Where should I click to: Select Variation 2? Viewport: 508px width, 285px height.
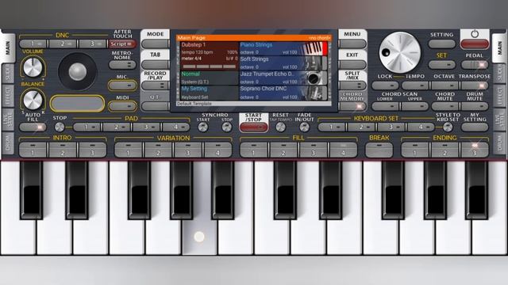pos(158,150)
